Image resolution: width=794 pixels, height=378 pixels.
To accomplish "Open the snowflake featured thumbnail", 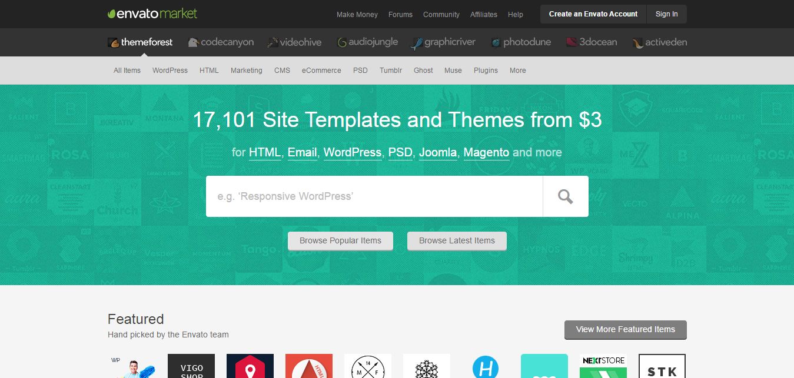I will (427, 366).
